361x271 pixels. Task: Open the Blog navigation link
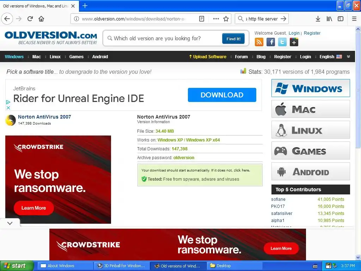coord(261,57)
